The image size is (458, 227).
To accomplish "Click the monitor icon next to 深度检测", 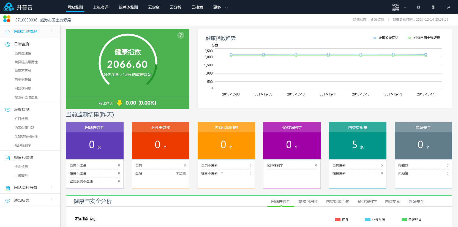I will pos(8,110).
